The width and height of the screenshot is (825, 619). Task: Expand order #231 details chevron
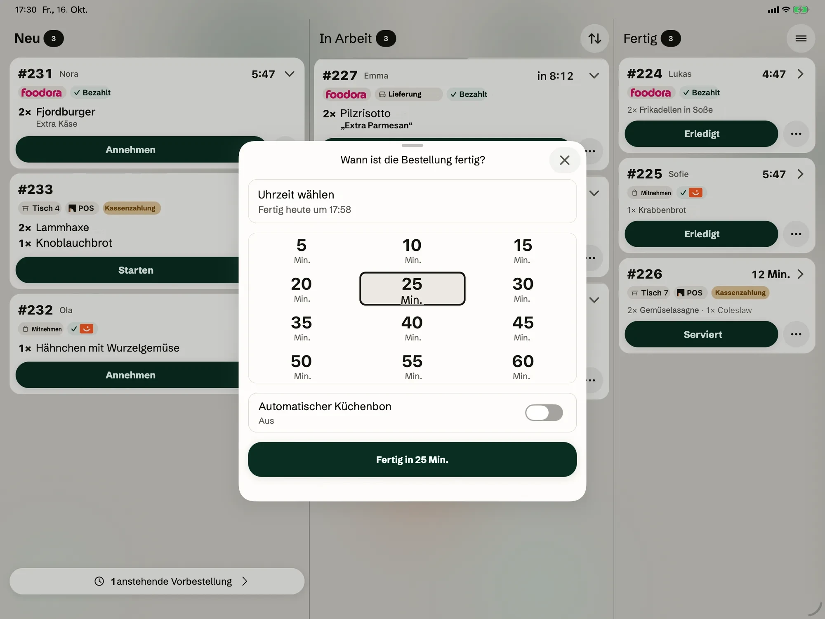pos(290,74)
